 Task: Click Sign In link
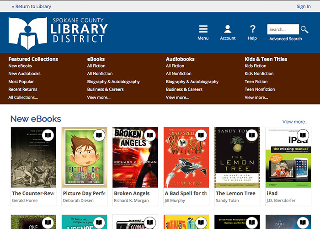(x=304, y=6)
